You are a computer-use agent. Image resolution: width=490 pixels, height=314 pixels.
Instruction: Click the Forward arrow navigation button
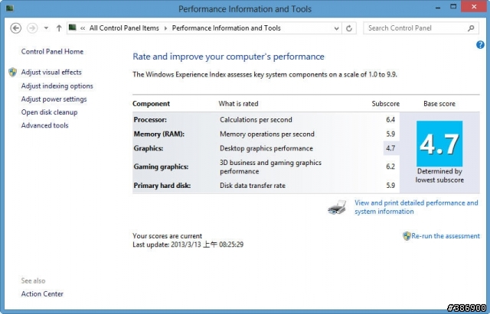[x=32, y=28]
